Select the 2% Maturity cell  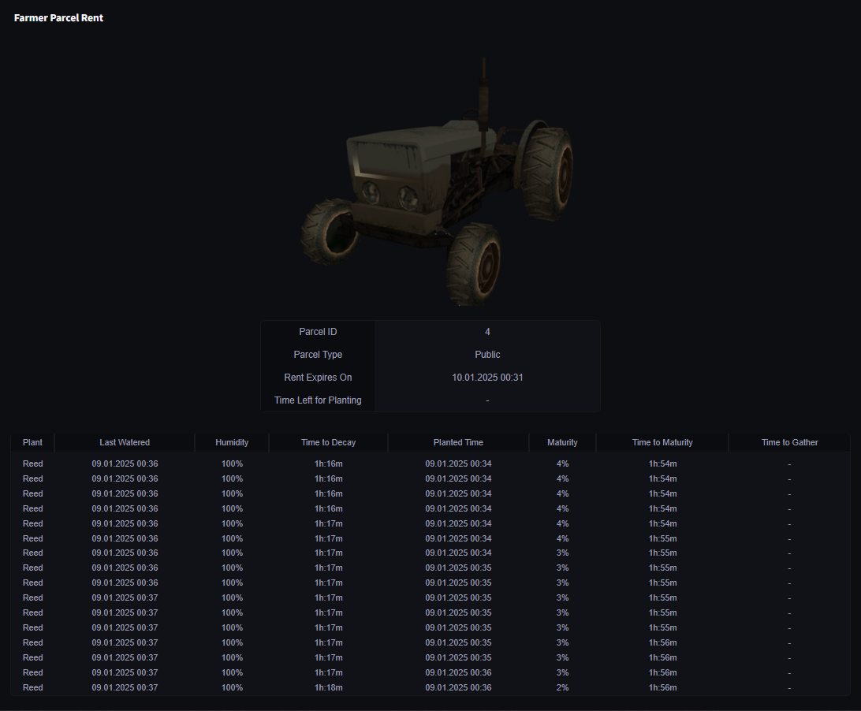click(562, 687)
